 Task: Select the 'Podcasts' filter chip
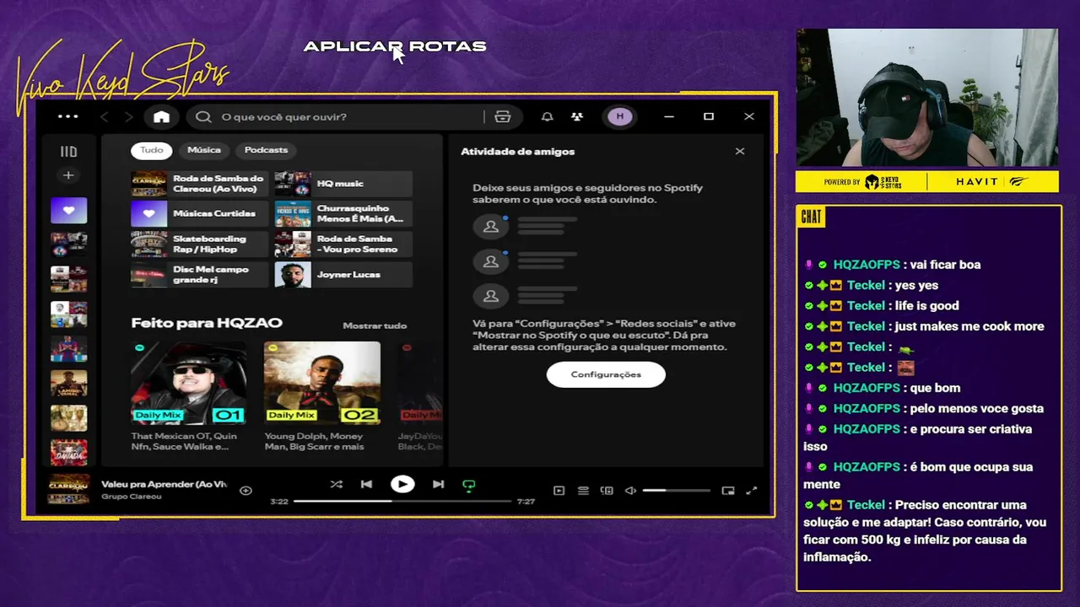point(266,150)
